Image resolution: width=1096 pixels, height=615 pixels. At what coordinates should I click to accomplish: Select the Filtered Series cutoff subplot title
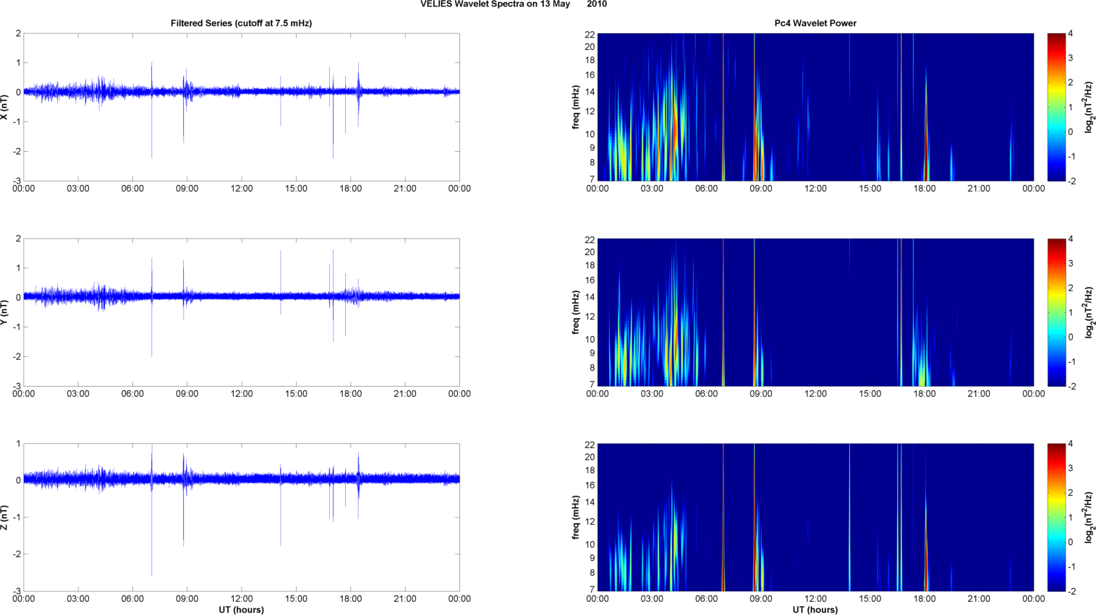coord(241,23)
